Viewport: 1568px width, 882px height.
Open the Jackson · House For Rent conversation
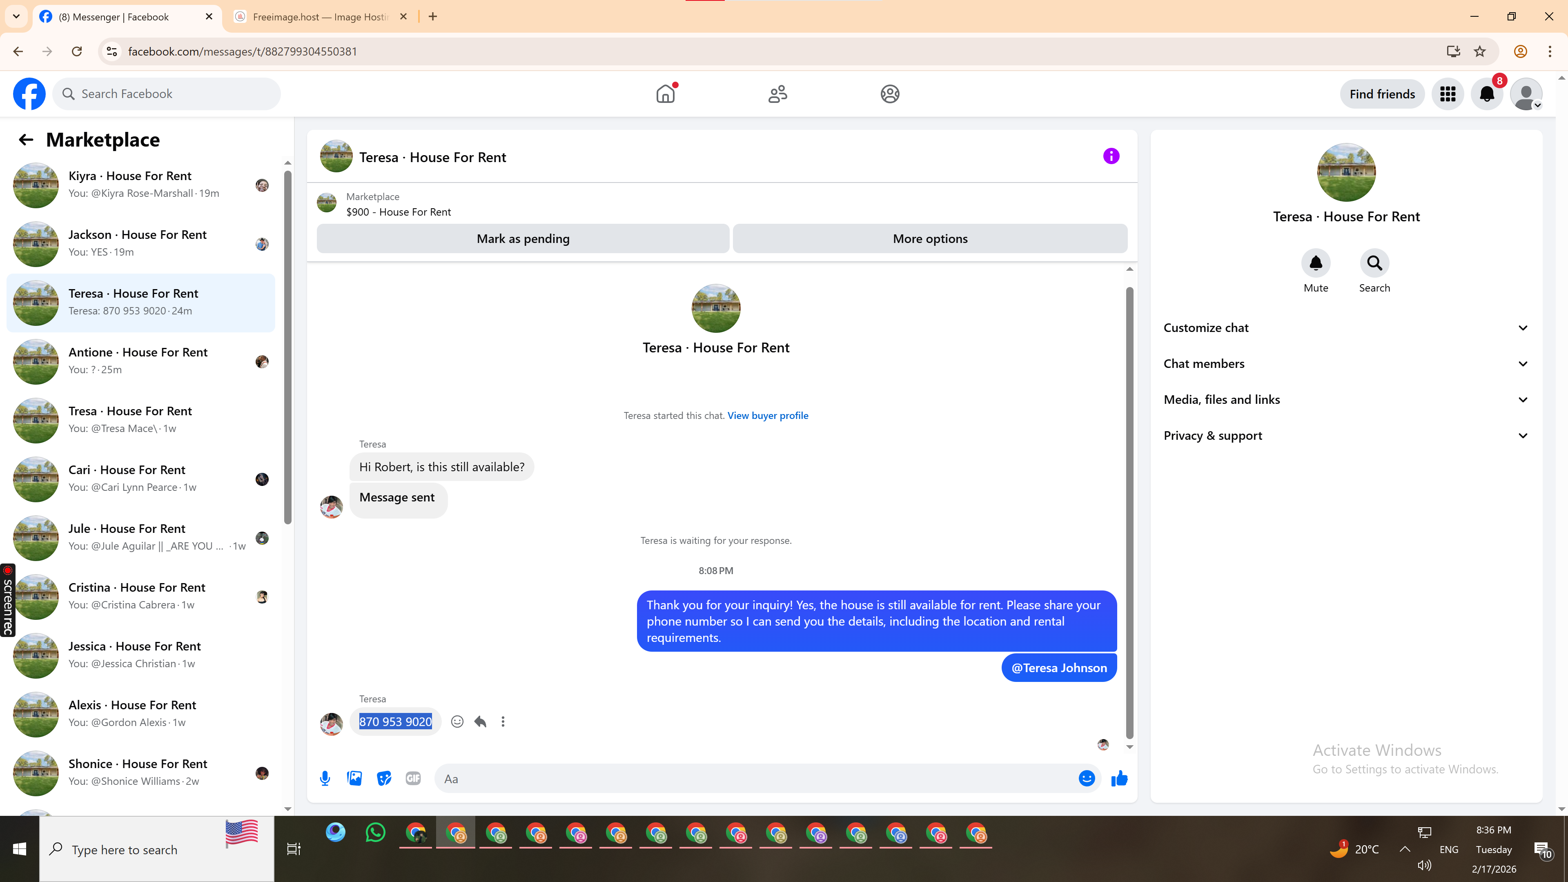[x=140, y=243]
